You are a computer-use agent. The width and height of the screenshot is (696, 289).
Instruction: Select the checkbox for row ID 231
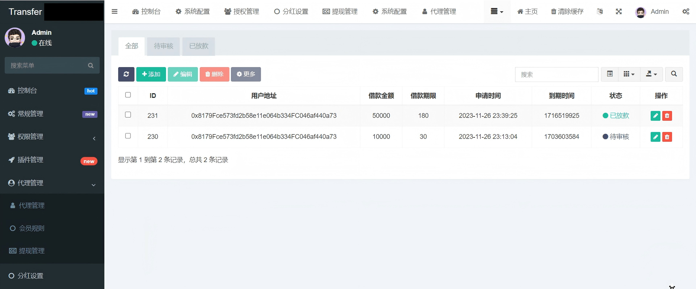click(128, 115)
